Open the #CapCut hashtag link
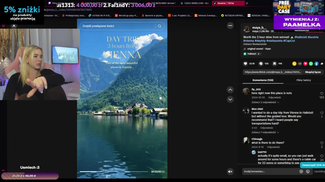The image size is (325, 182). (289, 41)
